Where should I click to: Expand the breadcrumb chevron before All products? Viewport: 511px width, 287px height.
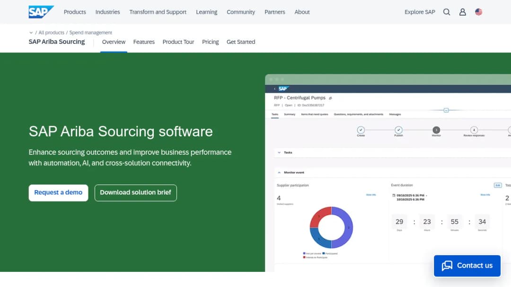(x=31, y=33)
